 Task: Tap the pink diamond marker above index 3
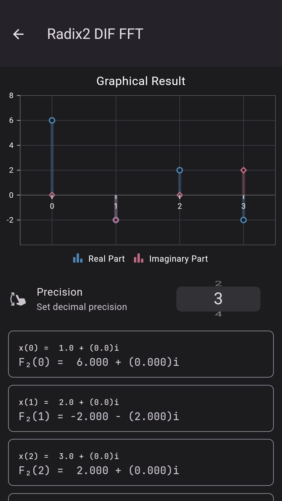(243, 170)
